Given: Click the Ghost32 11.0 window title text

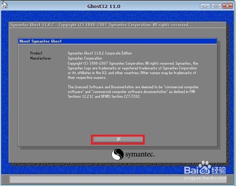Looking at the screenshot, I should (103, 6).
